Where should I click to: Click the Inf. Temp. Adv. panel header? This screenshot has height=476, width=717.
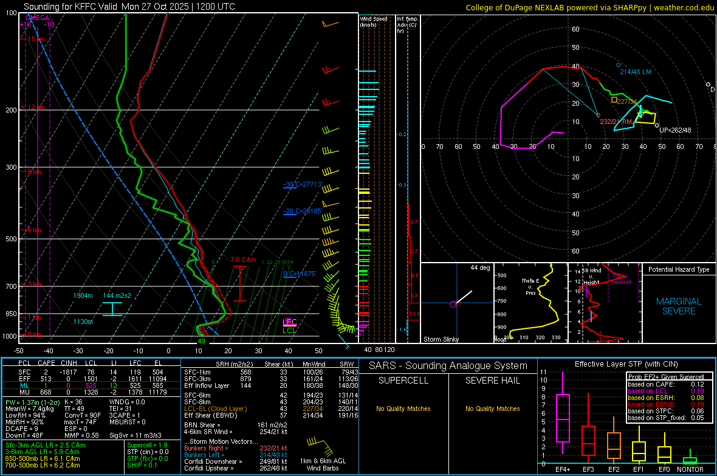(407, 25)
